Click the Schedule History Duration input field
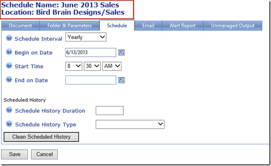The height and width of the screenshot is (166, 271). [110, 111]
